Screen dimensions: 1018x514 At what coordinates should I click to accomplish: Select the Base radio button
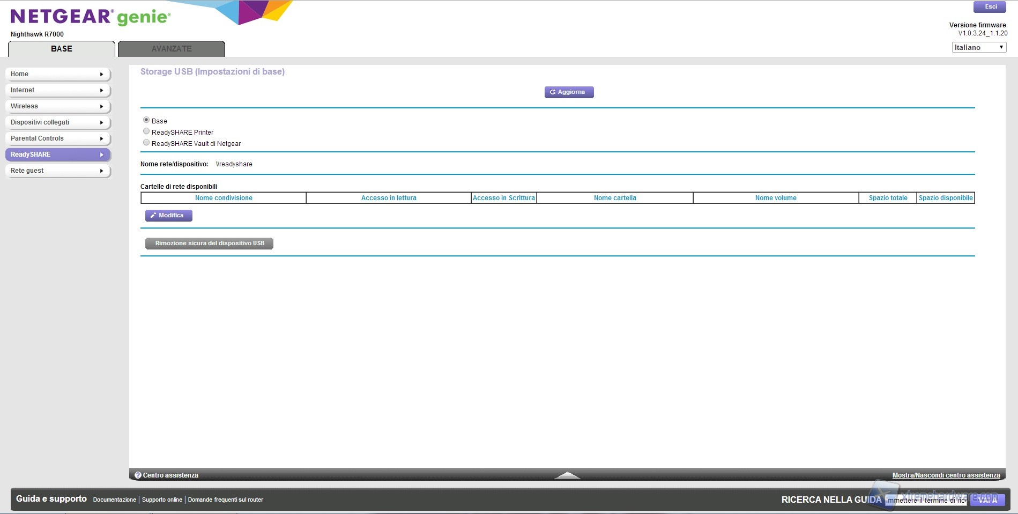146,120
